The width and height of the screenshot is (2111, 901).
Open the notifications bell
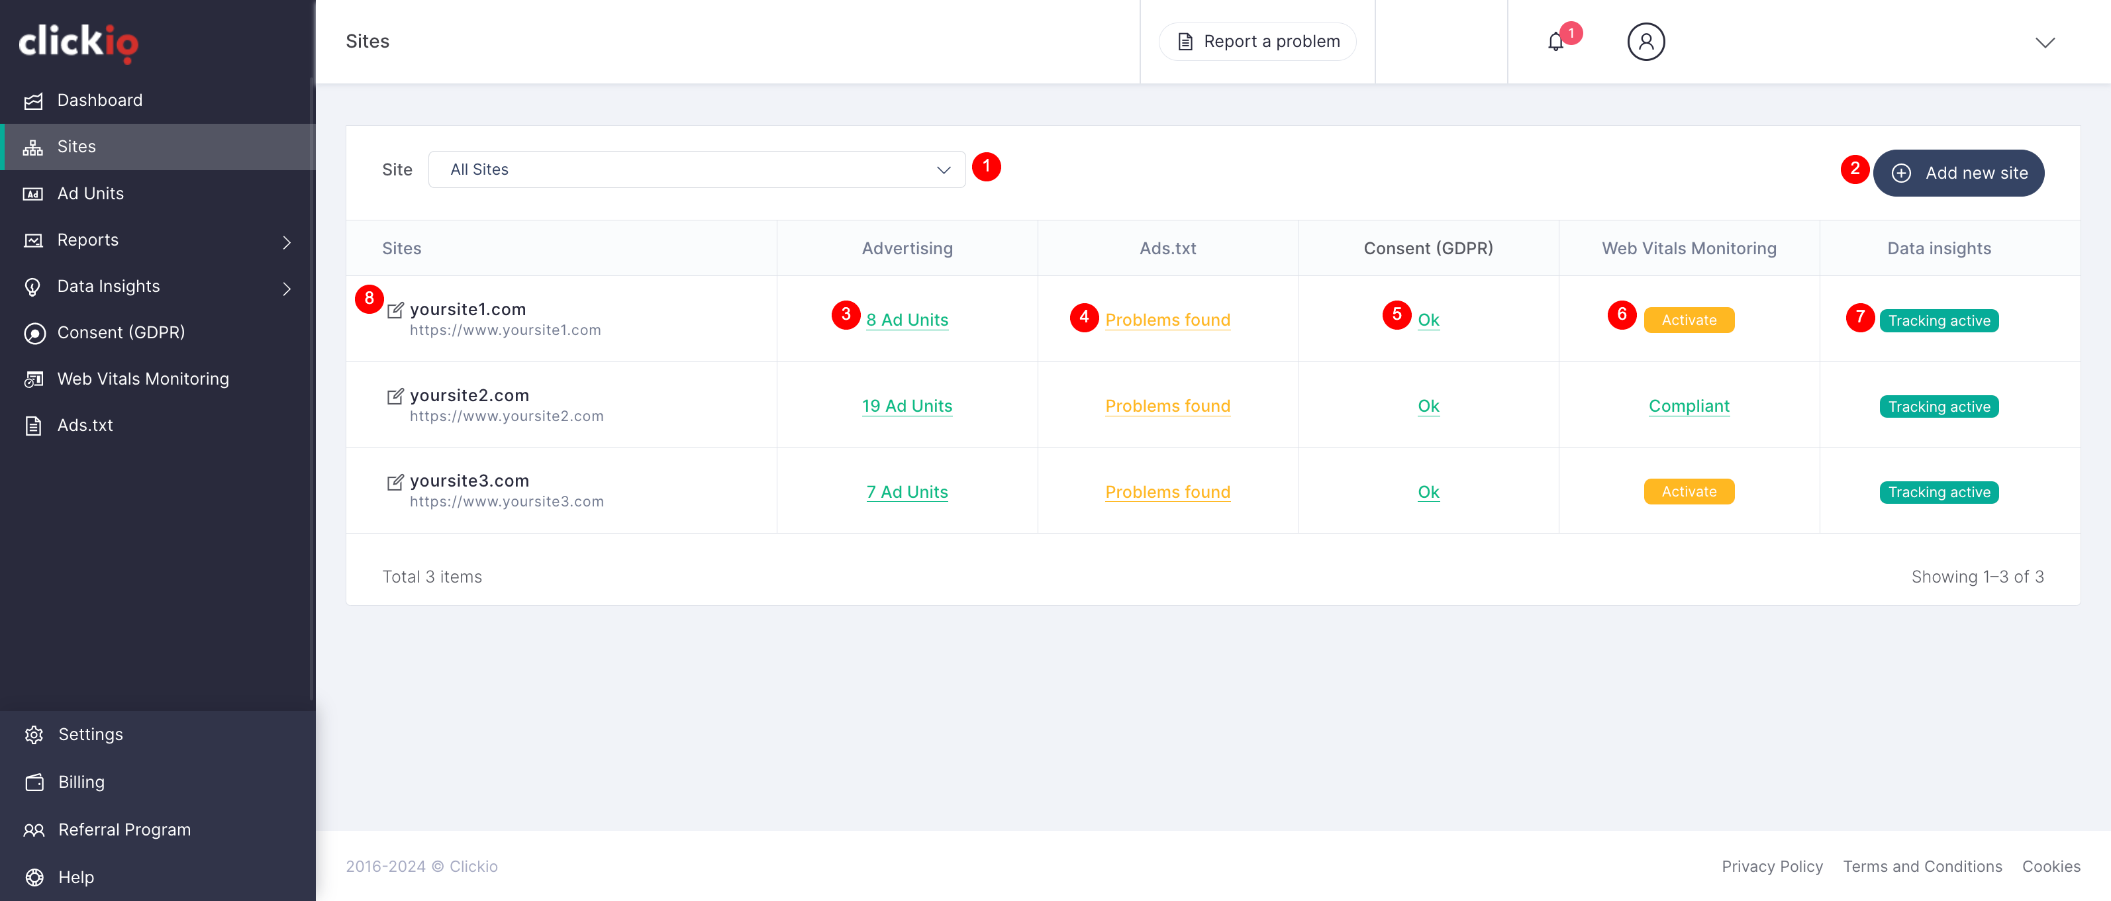[x=1555, y=42]
